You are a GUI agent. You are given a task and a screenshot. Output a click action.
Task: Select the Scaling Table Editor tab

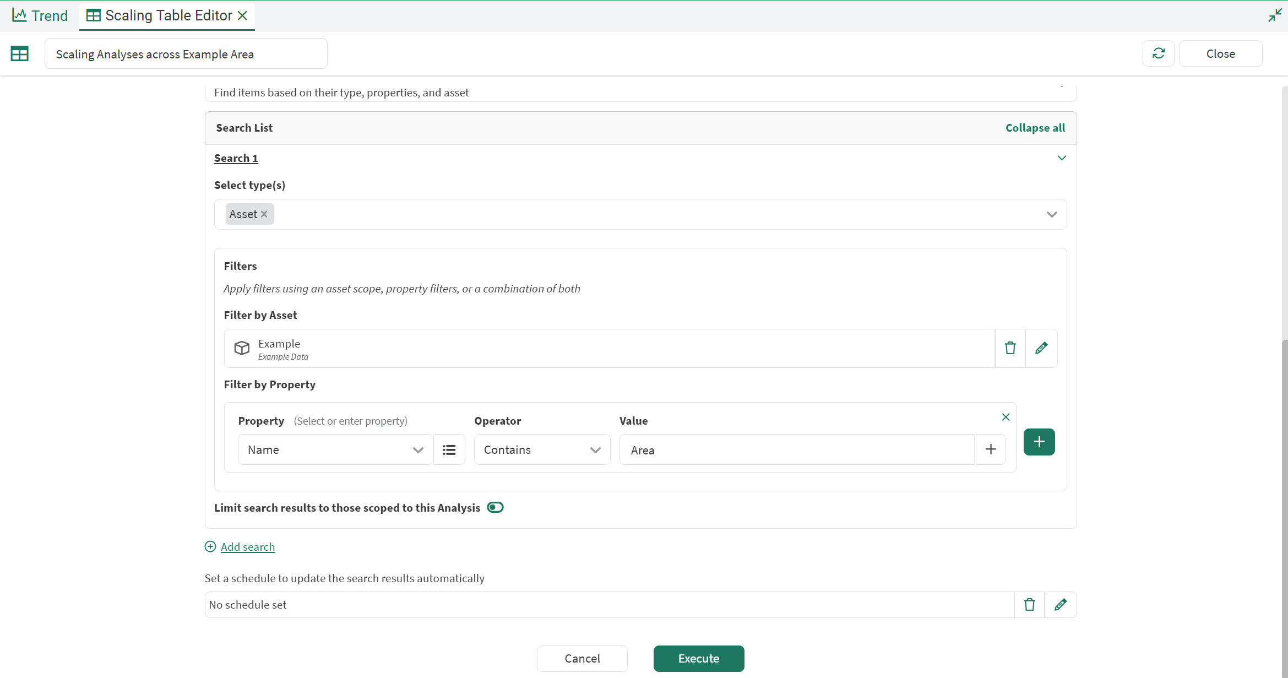coord(161,15)
